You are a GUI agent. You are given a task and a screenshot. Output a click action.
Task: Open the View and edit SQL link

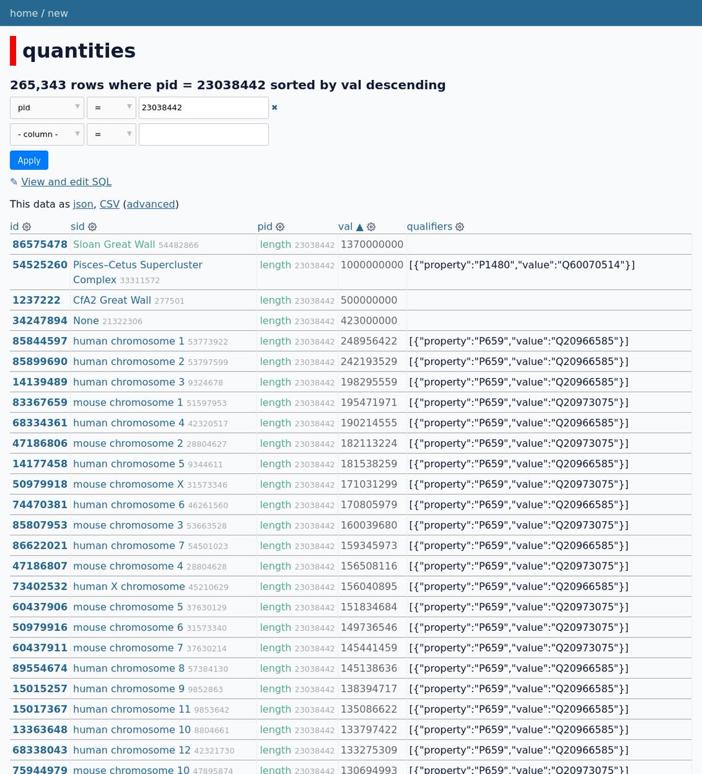tap(66, 182)
